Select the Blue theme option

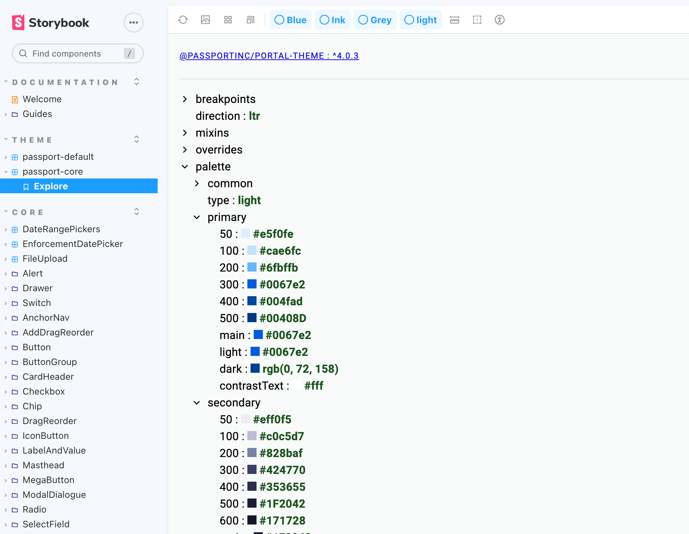[x=291, y=20]
